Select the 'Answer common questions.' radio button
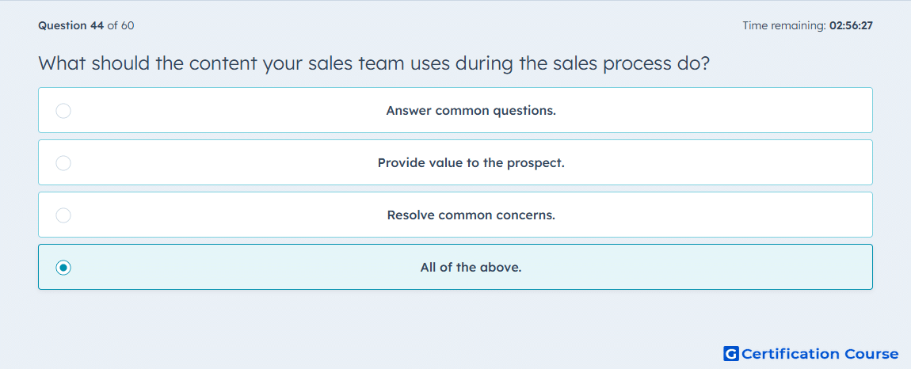 (63, 110)
